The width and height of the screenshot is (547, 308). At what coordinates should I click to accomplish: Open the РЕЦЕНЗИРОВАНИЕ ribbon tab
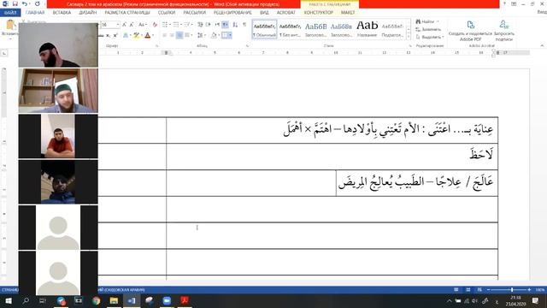coord(232,13)
